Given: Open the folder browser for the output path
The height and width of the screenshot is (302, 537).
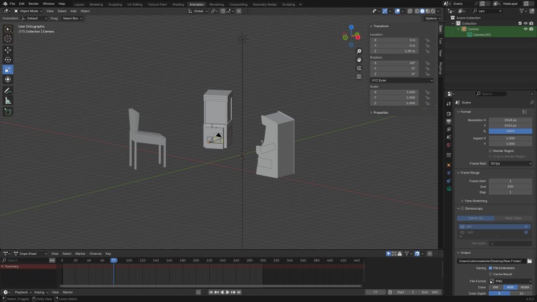Looking at the screenshot, I should [530, 261].
